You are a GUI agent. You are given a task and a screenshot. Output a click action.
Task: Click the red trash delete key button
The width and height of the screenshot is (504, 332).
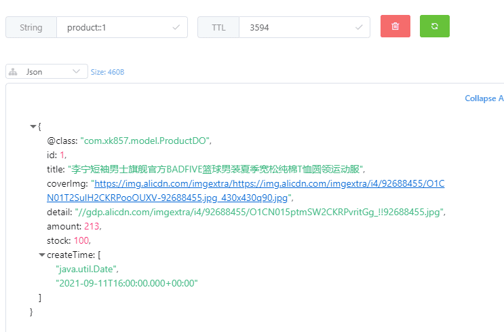[x=395, y=26]
